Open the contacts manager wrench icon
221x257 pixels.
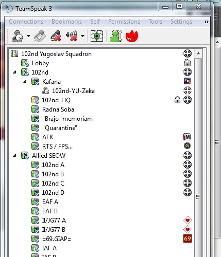click(116, 36)
